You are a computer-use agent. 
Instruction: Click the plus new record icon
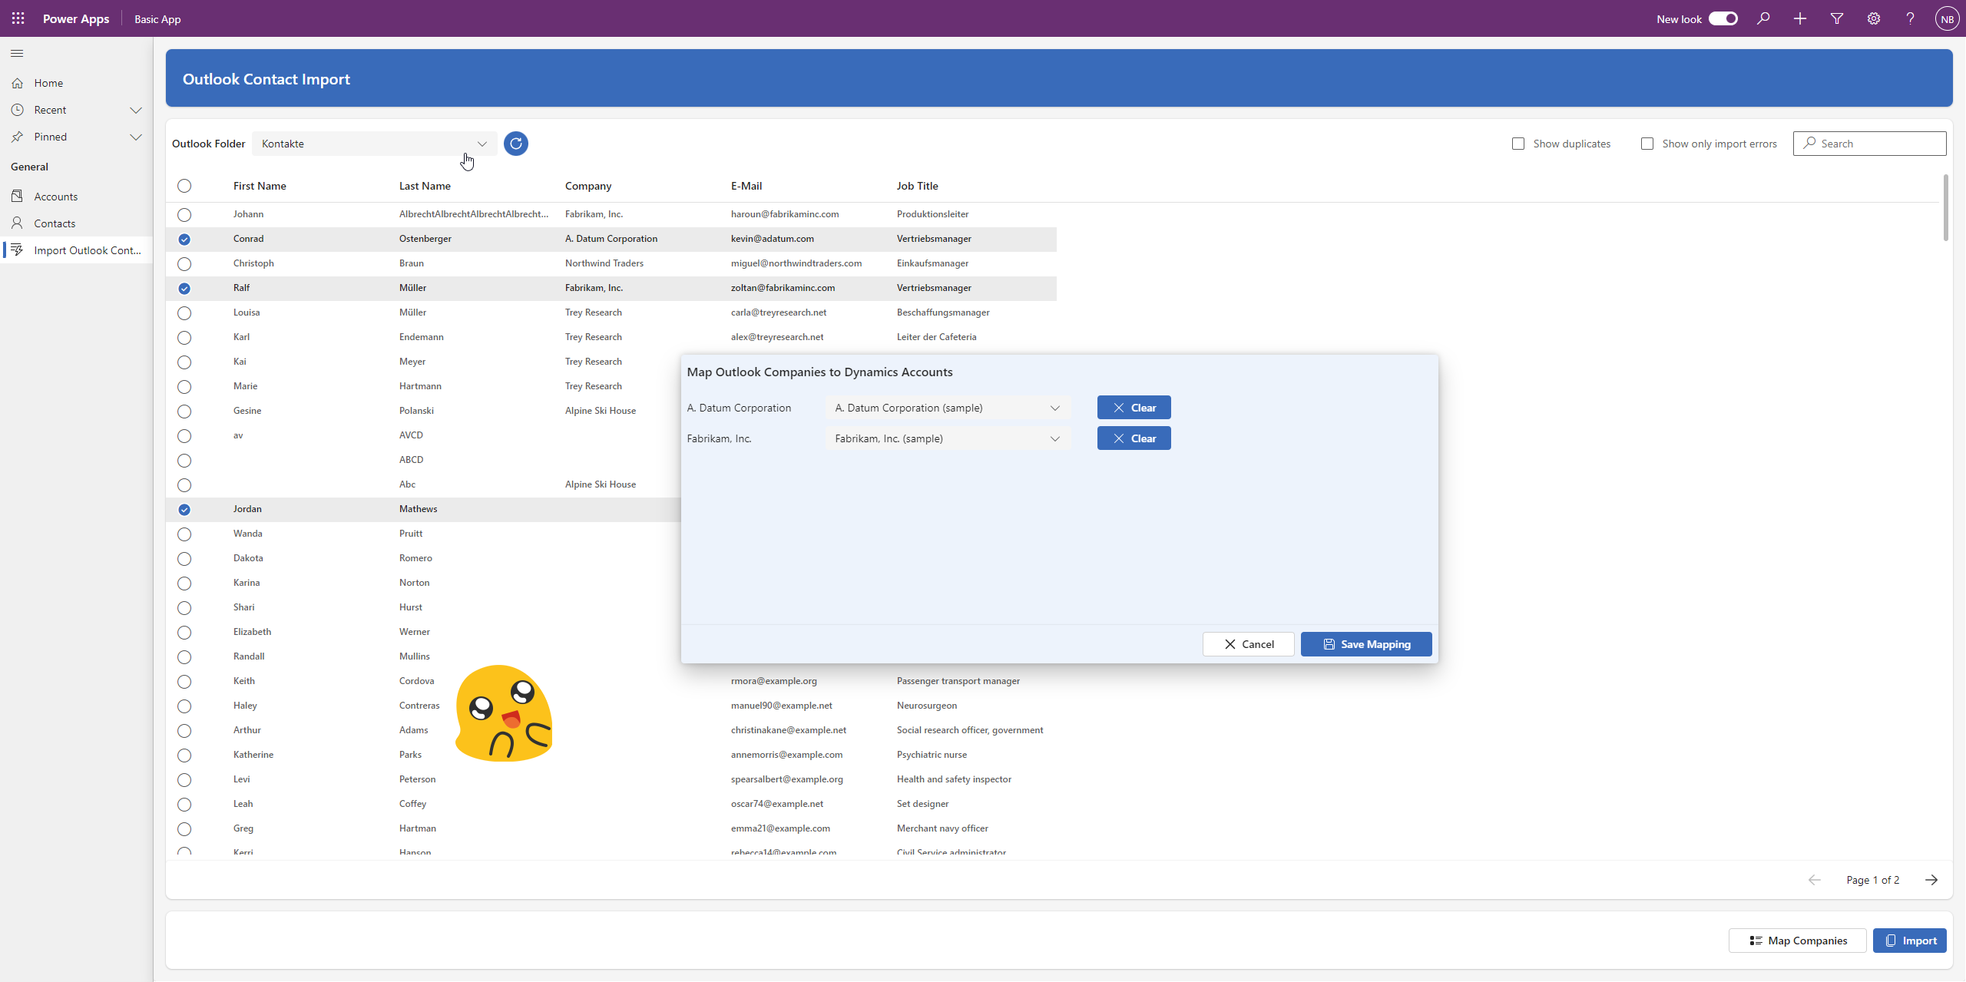point(1800,18)
